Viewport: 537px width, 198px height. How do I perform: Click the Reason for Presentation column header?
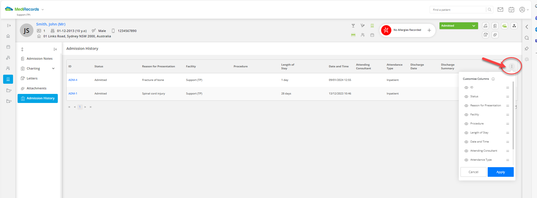[x=158, y=66]
